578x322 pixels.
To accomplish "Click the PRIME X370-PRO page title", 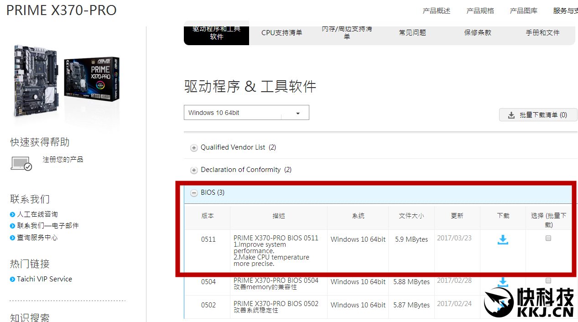I will [62, 10].
